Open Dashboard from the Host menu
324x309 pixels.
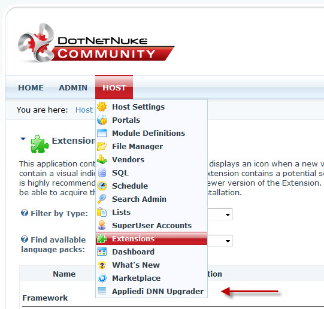[152, 252]
